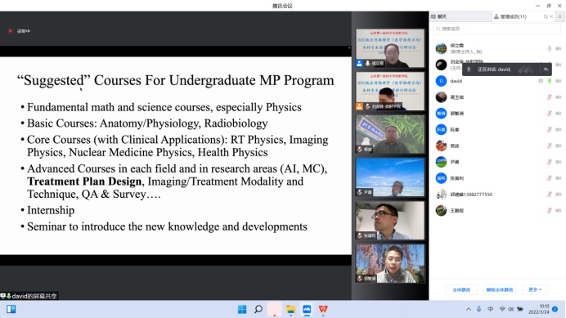
Task: Pop out the members panel window
Action: pos(546,16)
